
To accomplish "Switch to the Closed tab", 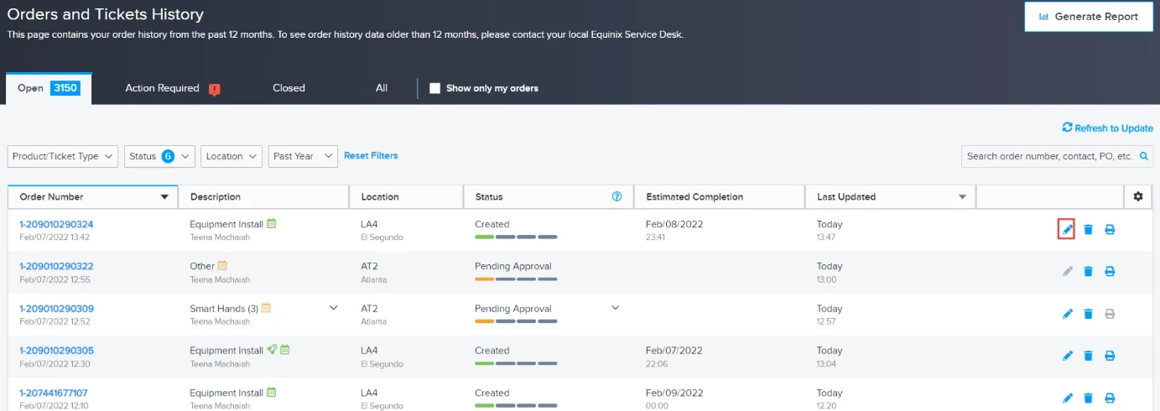I will coord(289,88).
